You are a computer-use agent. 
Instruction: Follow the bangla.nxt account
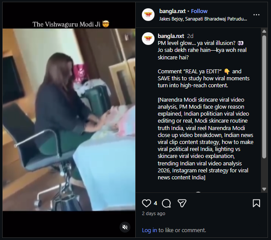click(199, 11)
